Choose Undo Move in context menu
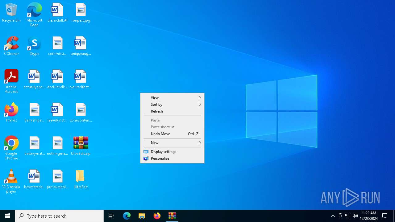395x222 pixels. pos(172,134)
